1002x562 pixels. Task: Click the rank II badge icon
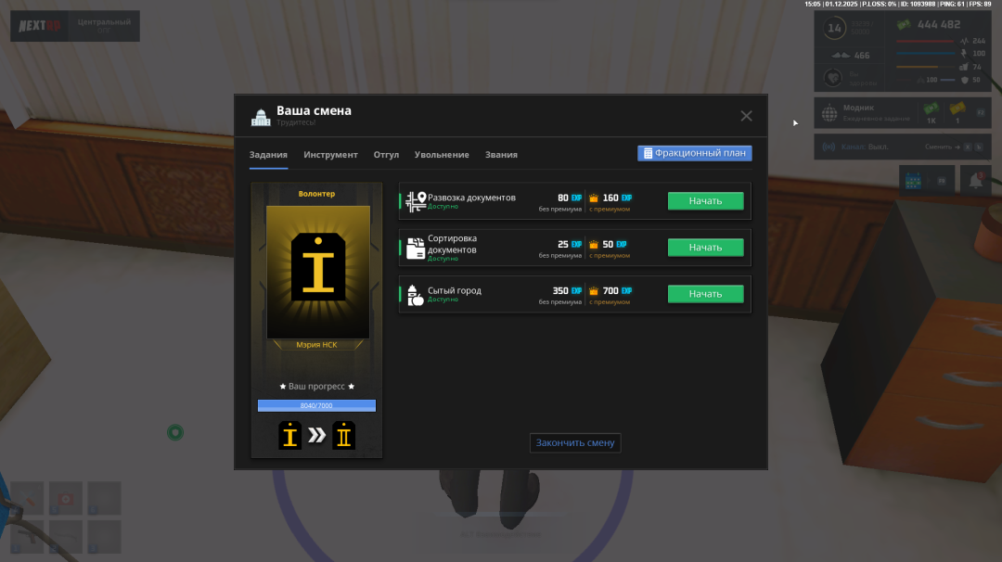343,435
